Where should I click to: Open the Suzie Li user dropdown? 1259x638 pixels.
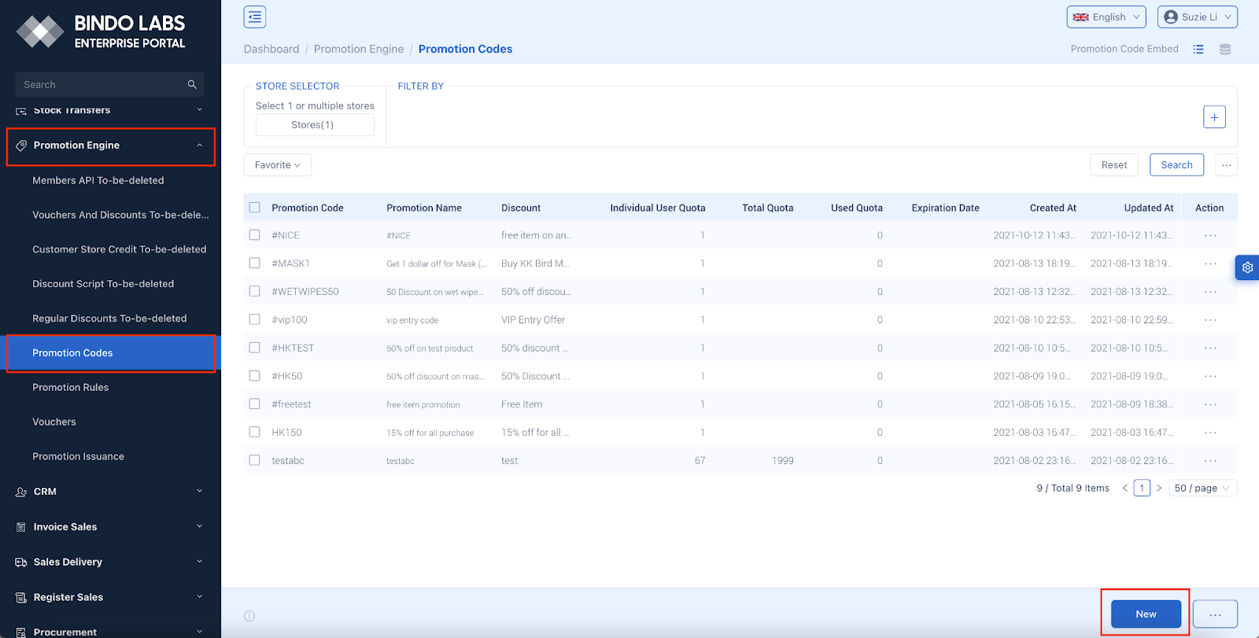(1198, 17)
